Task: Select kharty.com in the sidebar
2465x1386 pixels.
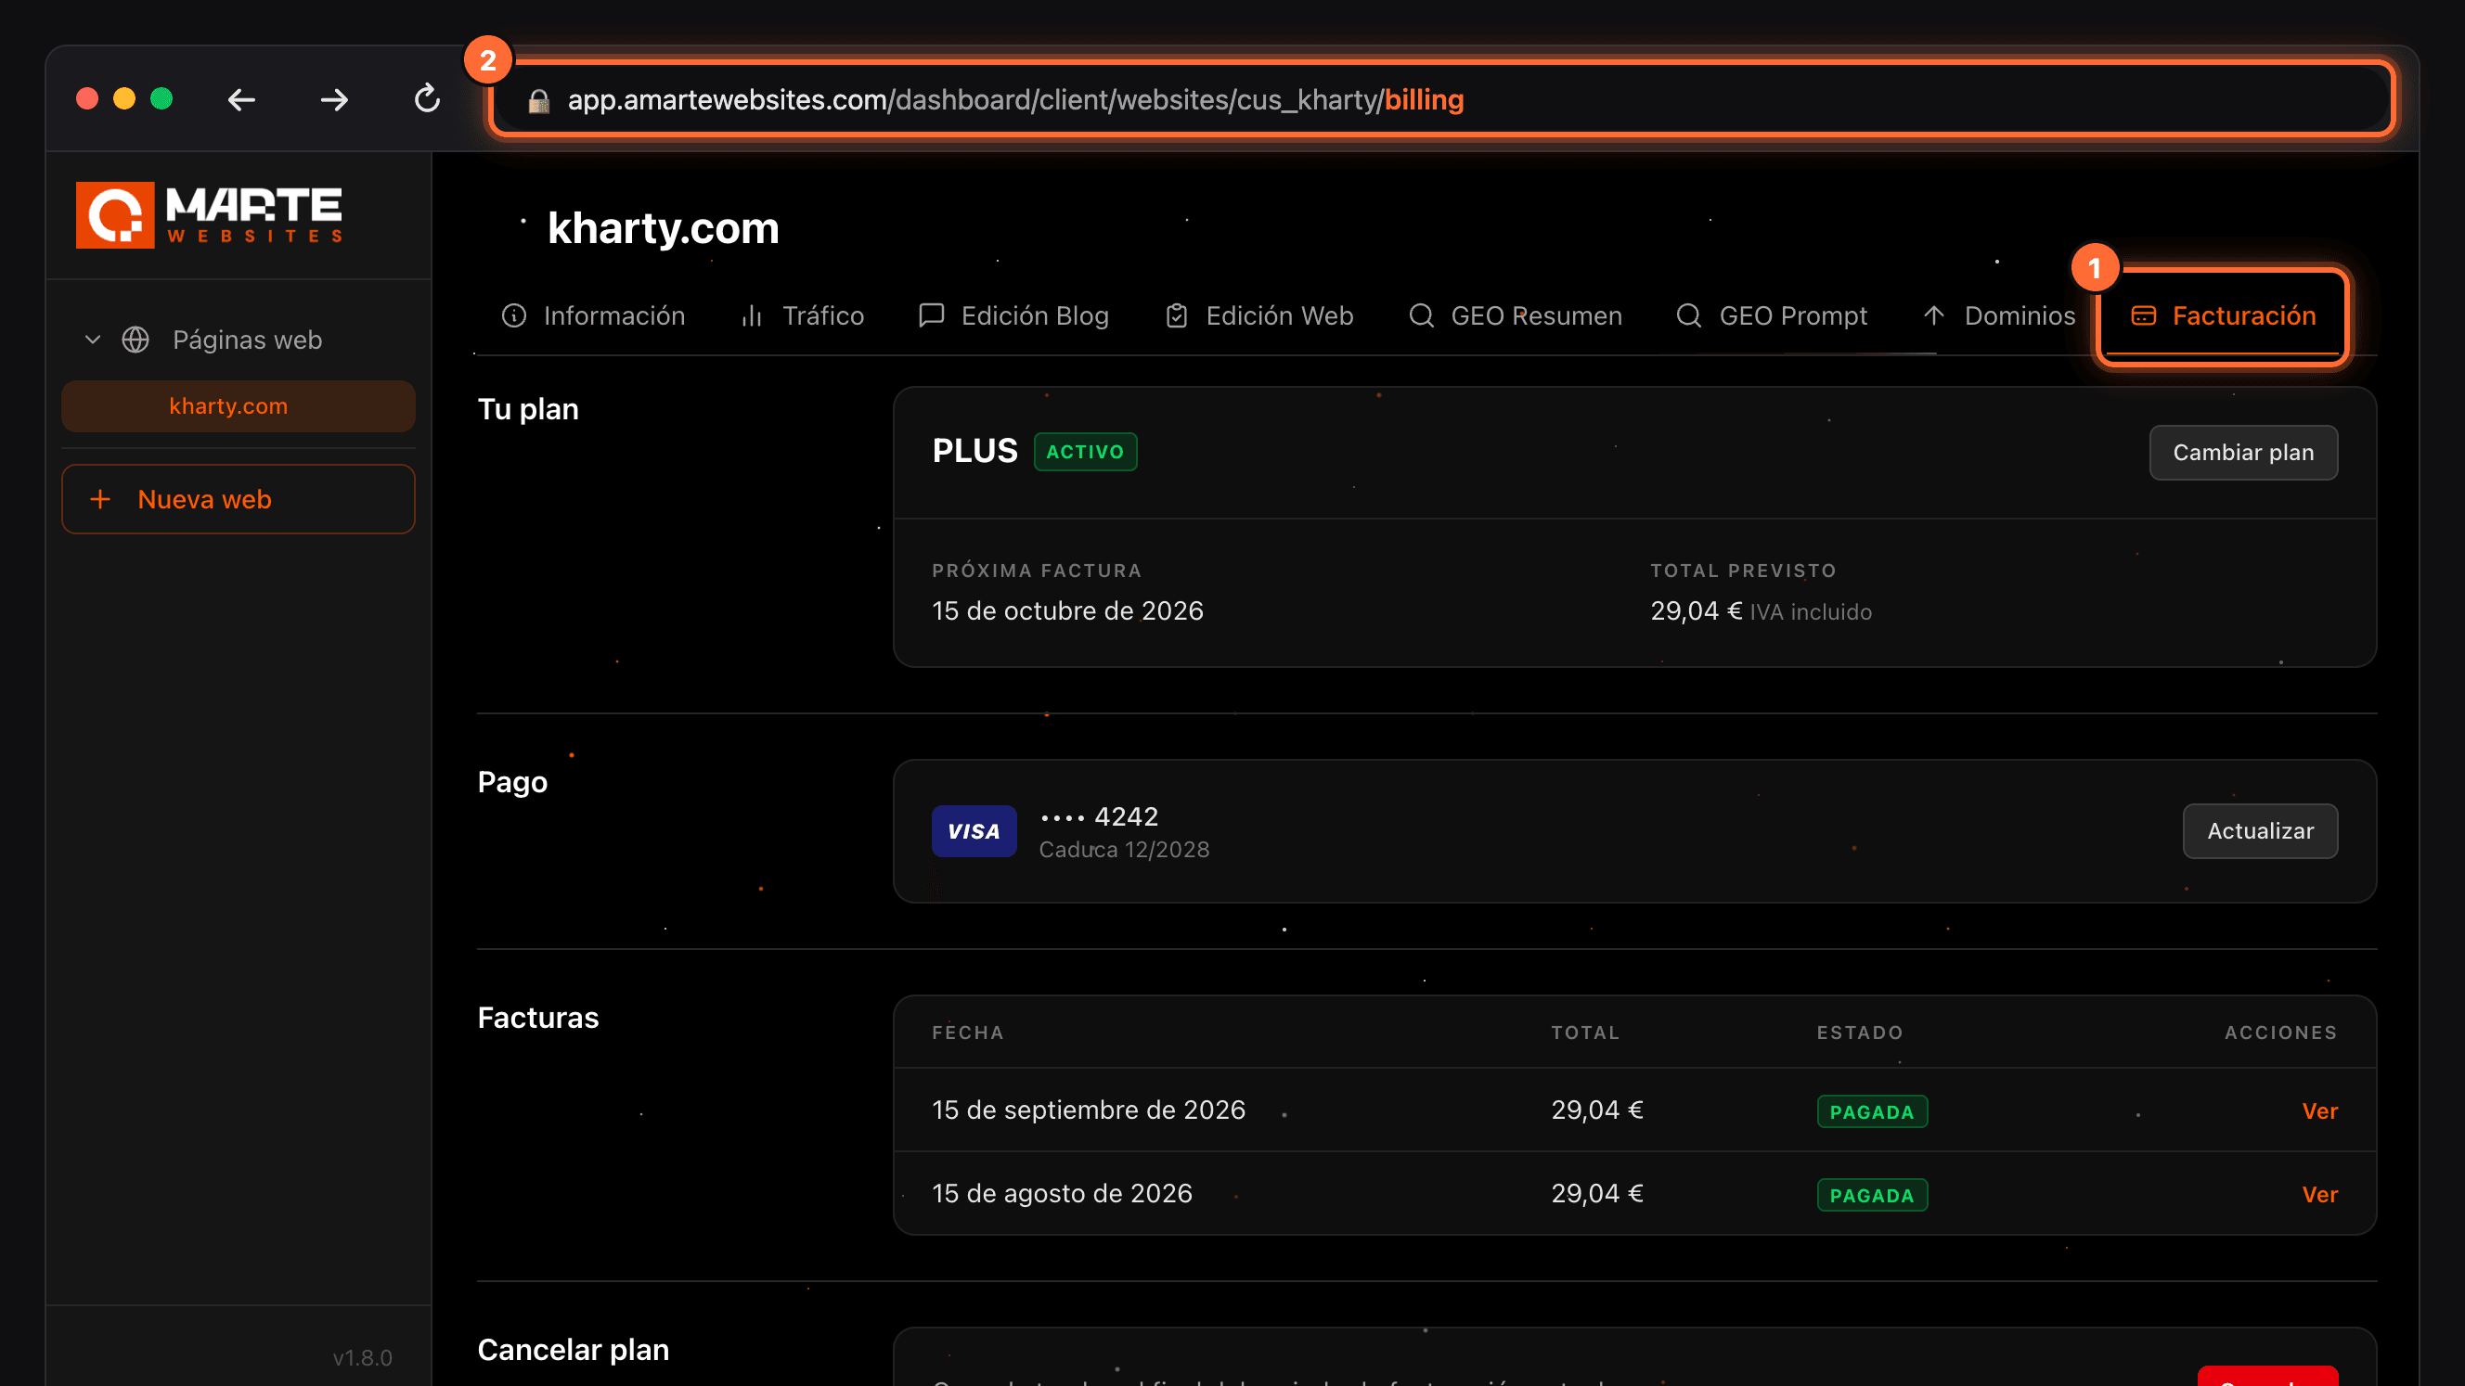Action: [239, 406]
